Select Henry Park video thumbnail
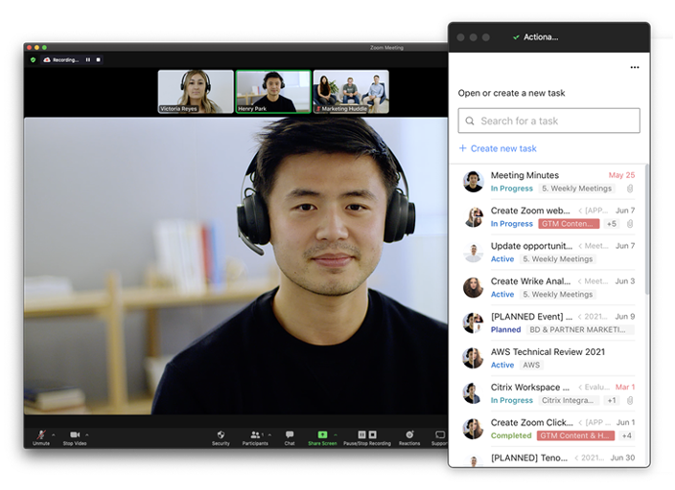Screen dimensions: 675x490 coord(273,92)
